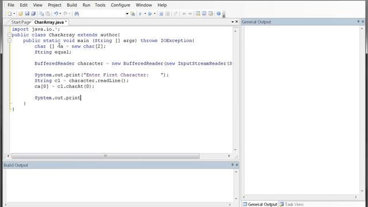Click the General Output scrollbar down arrow
This screenshot has height=207, width=368.
[x=362, y=191]
